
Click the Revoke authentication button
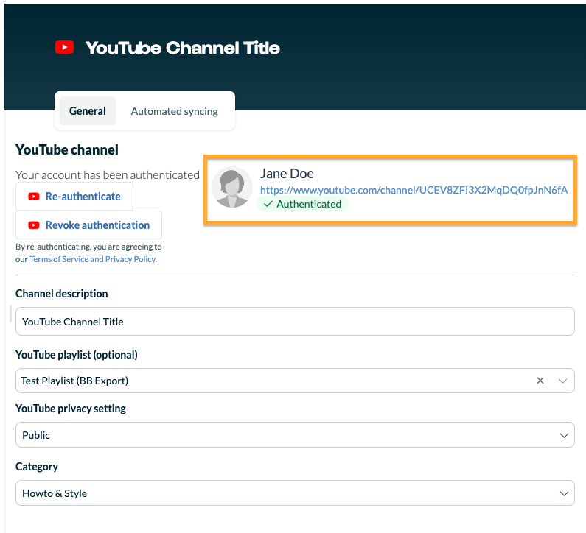(88, 225)
